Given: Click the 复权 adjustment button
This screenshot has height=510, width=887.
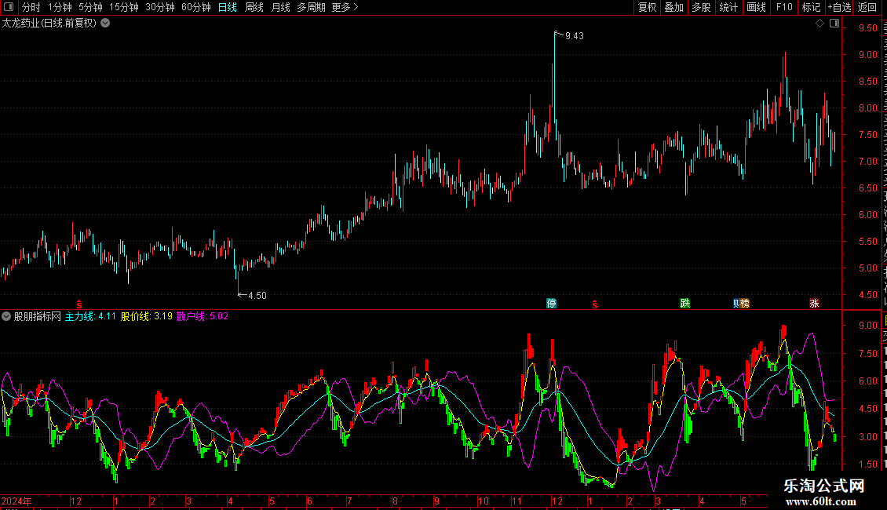Looking at the screenshot, I should (647, 7).
